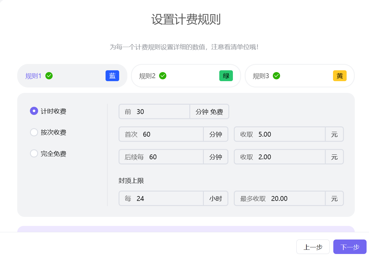The image size is (369, 257).
Task: Click the 上一步 button
Action: [313, 247]
